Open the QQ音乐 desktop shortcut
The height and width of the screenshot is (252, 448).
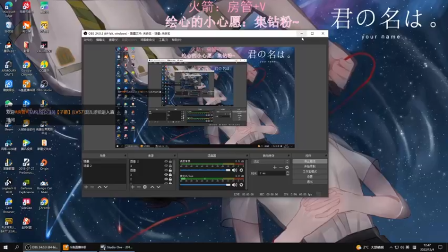click(x=44, y=66)
